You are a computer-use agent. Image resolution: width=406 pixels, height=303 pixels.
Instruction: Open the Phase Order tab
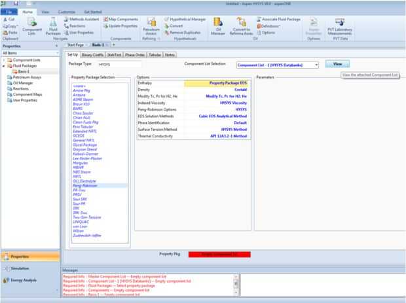point(135,55)
